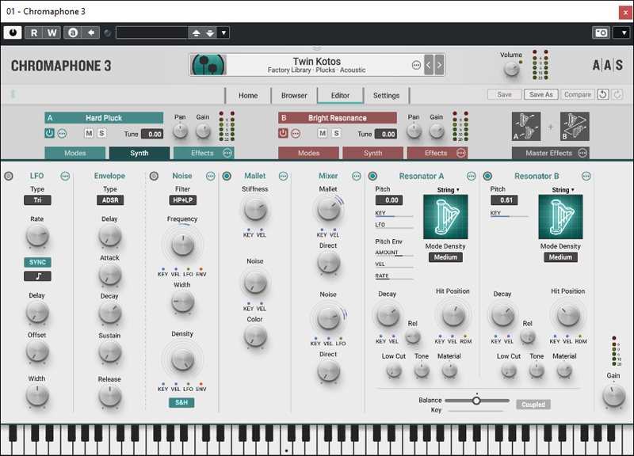Open the LFO Type Tri dropdown
This screenshot has height=456, width=634.
36,200
